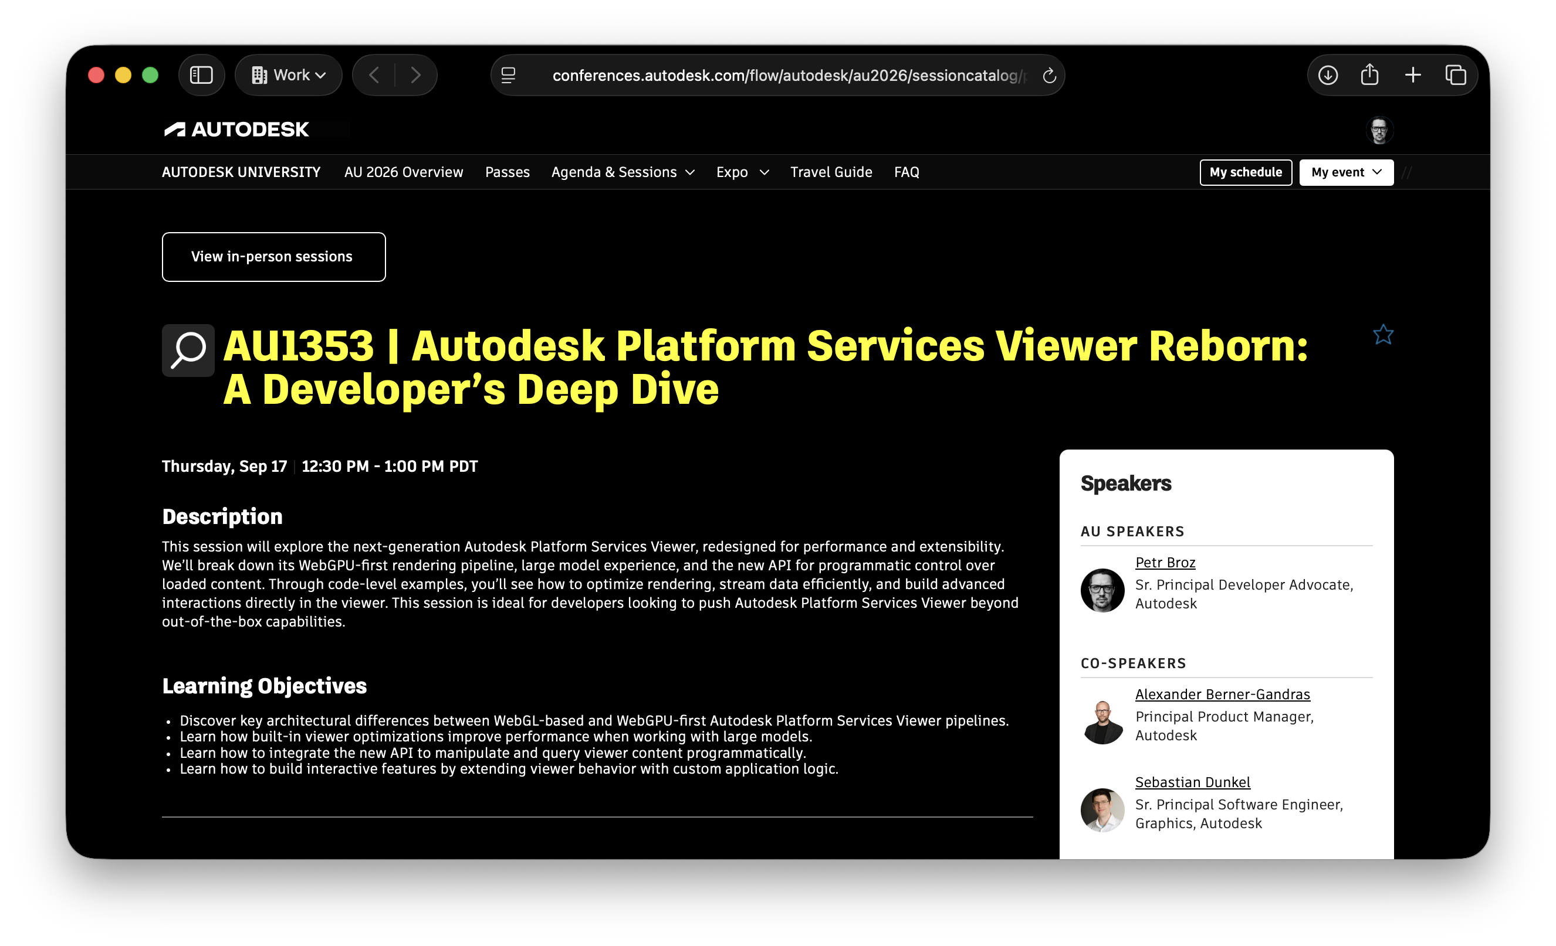Click objective 'Learn how to build interactive features'
The image size is (1556, 946).
pyautogui.click(x=509, y=768)
